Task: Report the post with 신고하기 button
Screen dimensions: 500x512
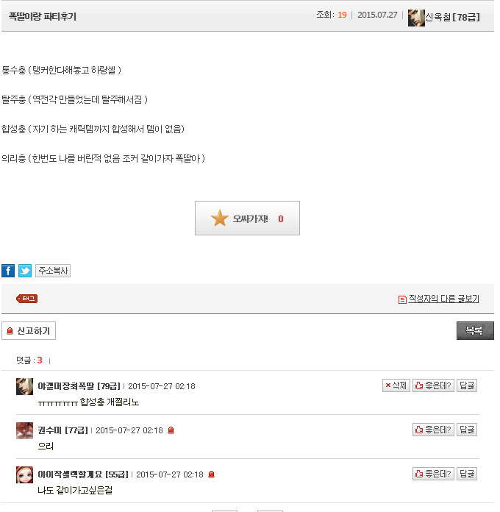Action: (x=29, y=331)
